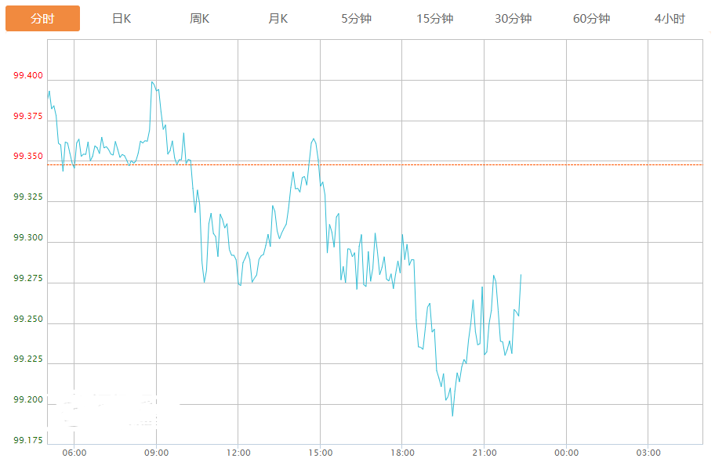Click the 06:00 time axis label
The image size is (715, 462).
tap(74, 453)
